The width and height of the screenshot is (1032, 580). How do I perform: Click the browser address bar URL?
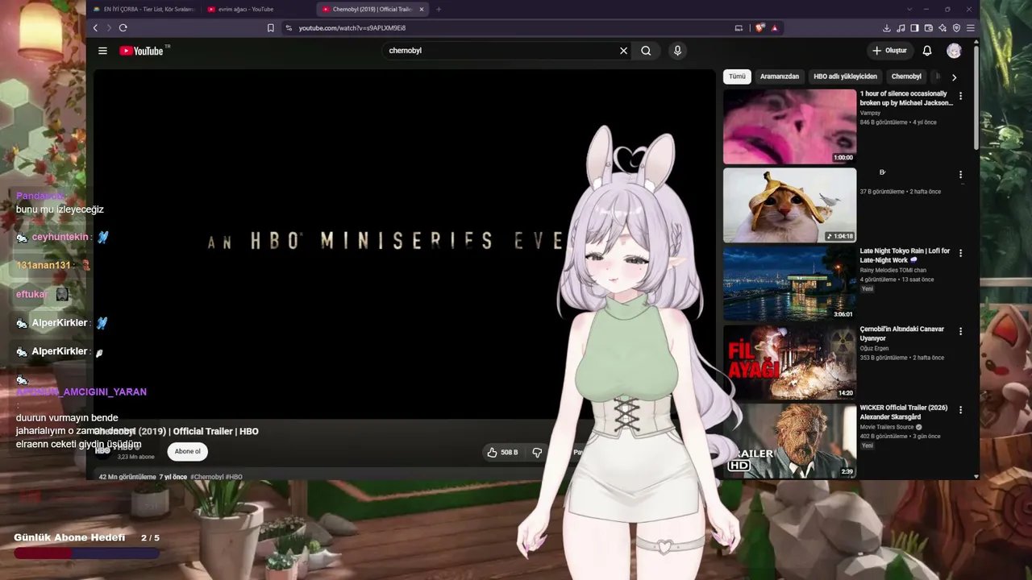click(x=352, y=28)
